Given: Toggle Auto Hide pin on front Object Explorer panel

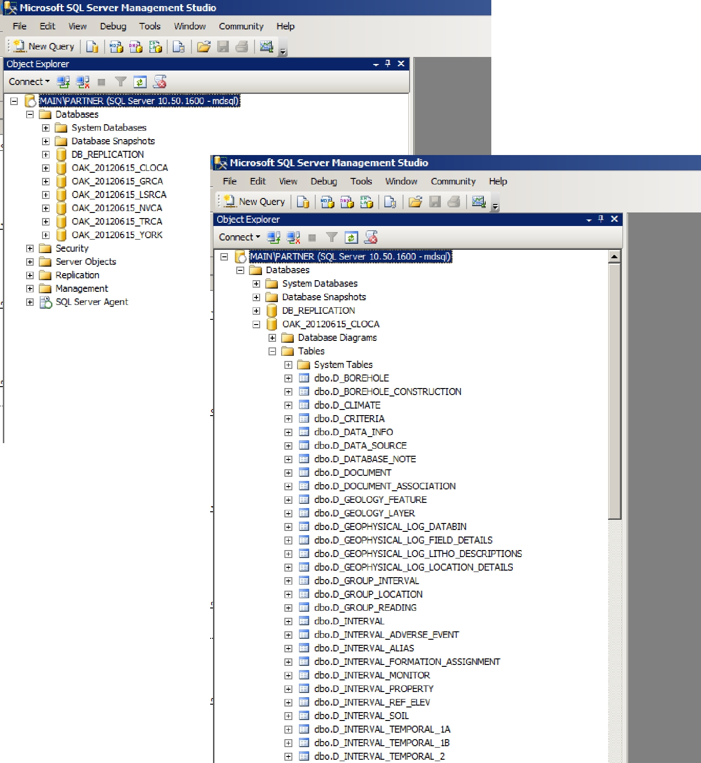Looking at the screenshot, I should (601, 219).
